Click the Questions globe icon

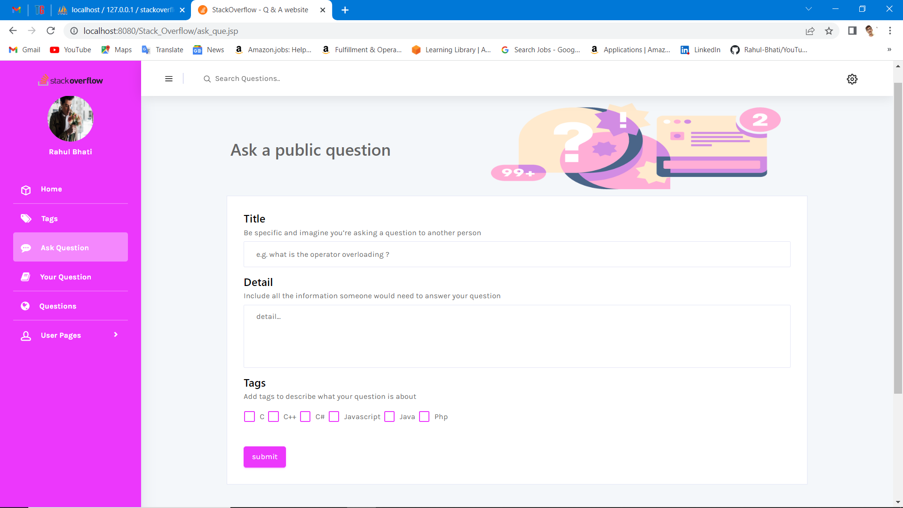click(25, 306)
